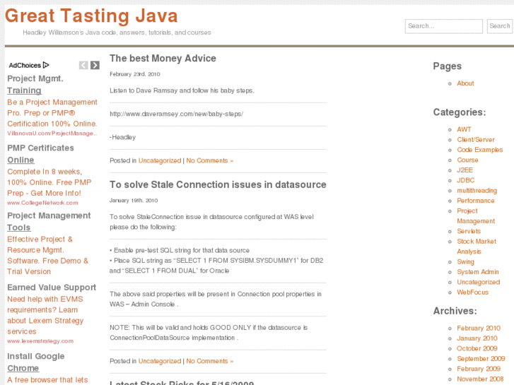Select the Servlets category
514x385 pixels.
tap(469, 231)
